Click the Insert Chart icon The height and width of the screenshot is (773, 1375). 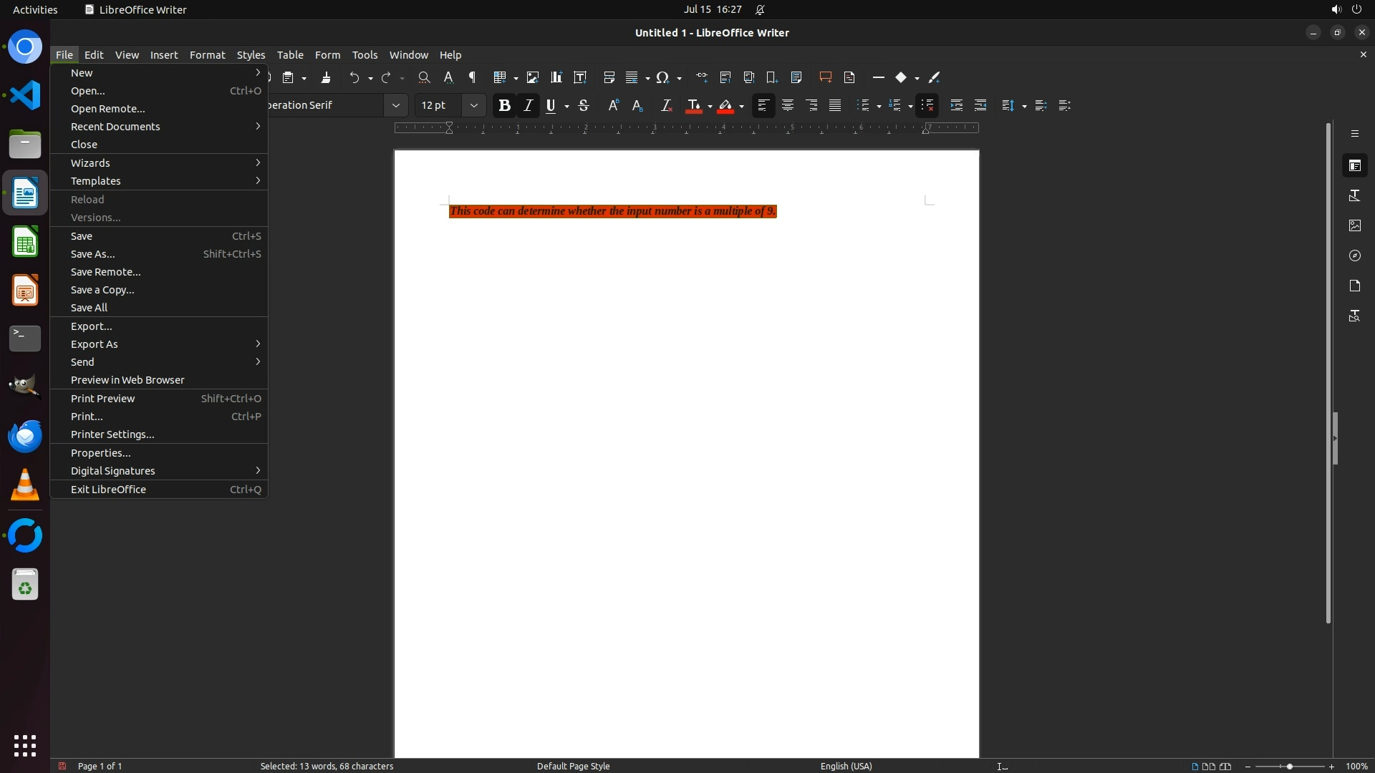click(556, 77)
